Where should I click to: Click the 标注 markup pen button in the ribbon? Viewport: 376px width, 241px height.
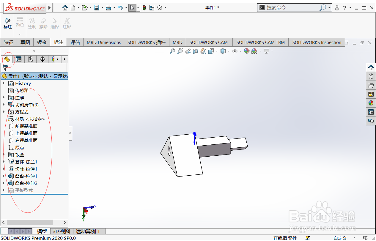click(8, 23)
